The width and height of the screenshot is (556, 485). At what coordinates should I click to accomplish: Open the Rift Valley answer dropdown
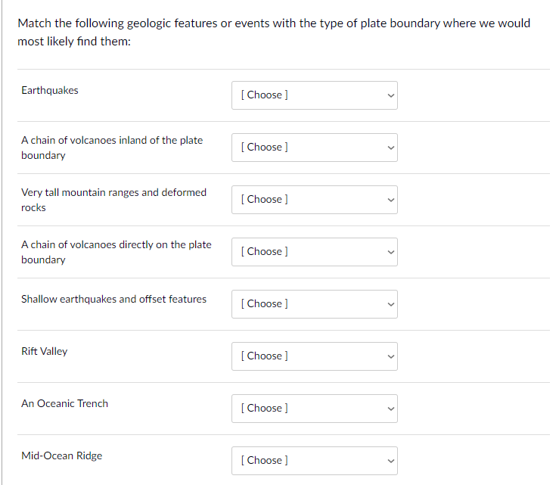click(314, 356)
